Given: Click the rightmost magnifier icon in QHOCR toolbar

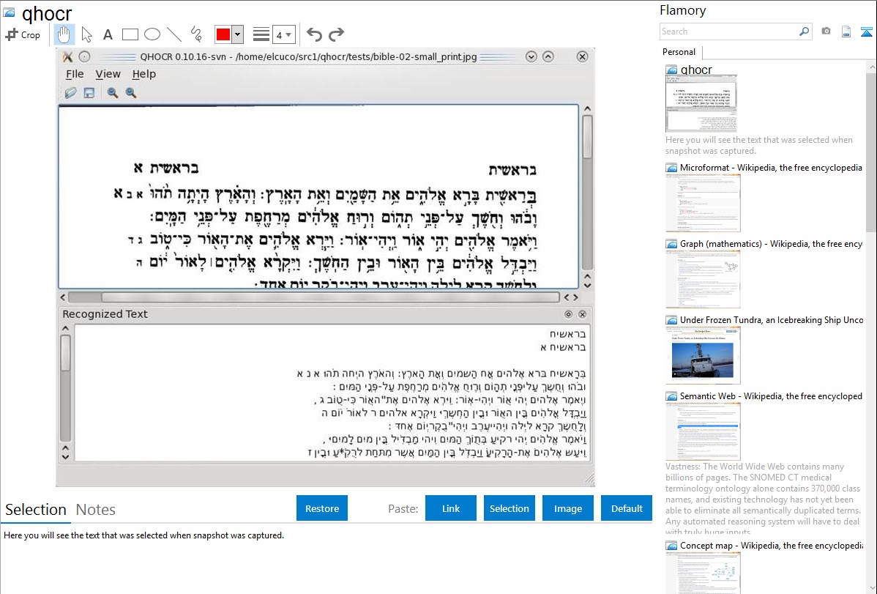Looking at the screenshot, I should click(131, 93).
